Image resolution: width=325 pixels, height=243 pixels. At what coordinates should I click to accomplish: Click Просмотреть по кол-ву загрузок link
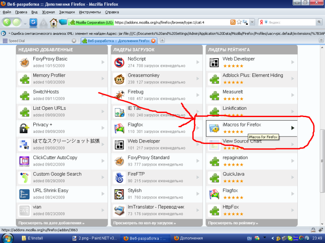pyautogui.click(x=145, y=223)
